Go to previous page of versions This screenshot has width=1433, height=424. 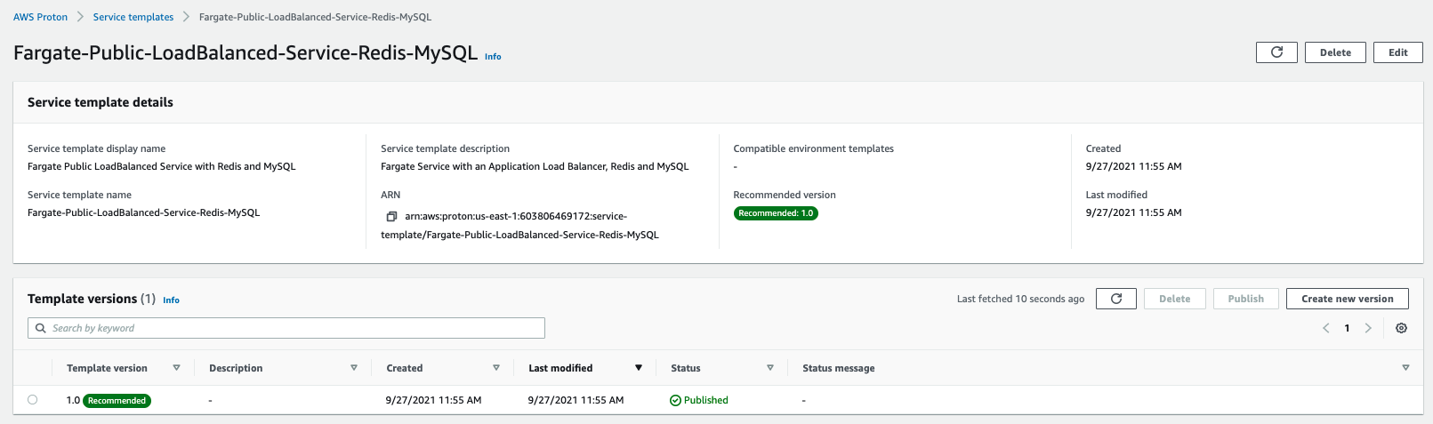(x=1325, y=328)
